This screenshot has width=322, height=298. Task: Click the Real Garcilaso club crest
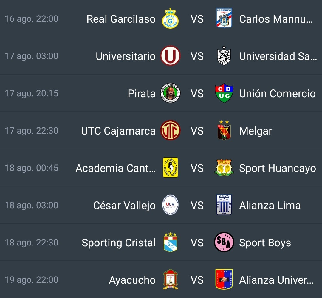click(x=170, y=18)
